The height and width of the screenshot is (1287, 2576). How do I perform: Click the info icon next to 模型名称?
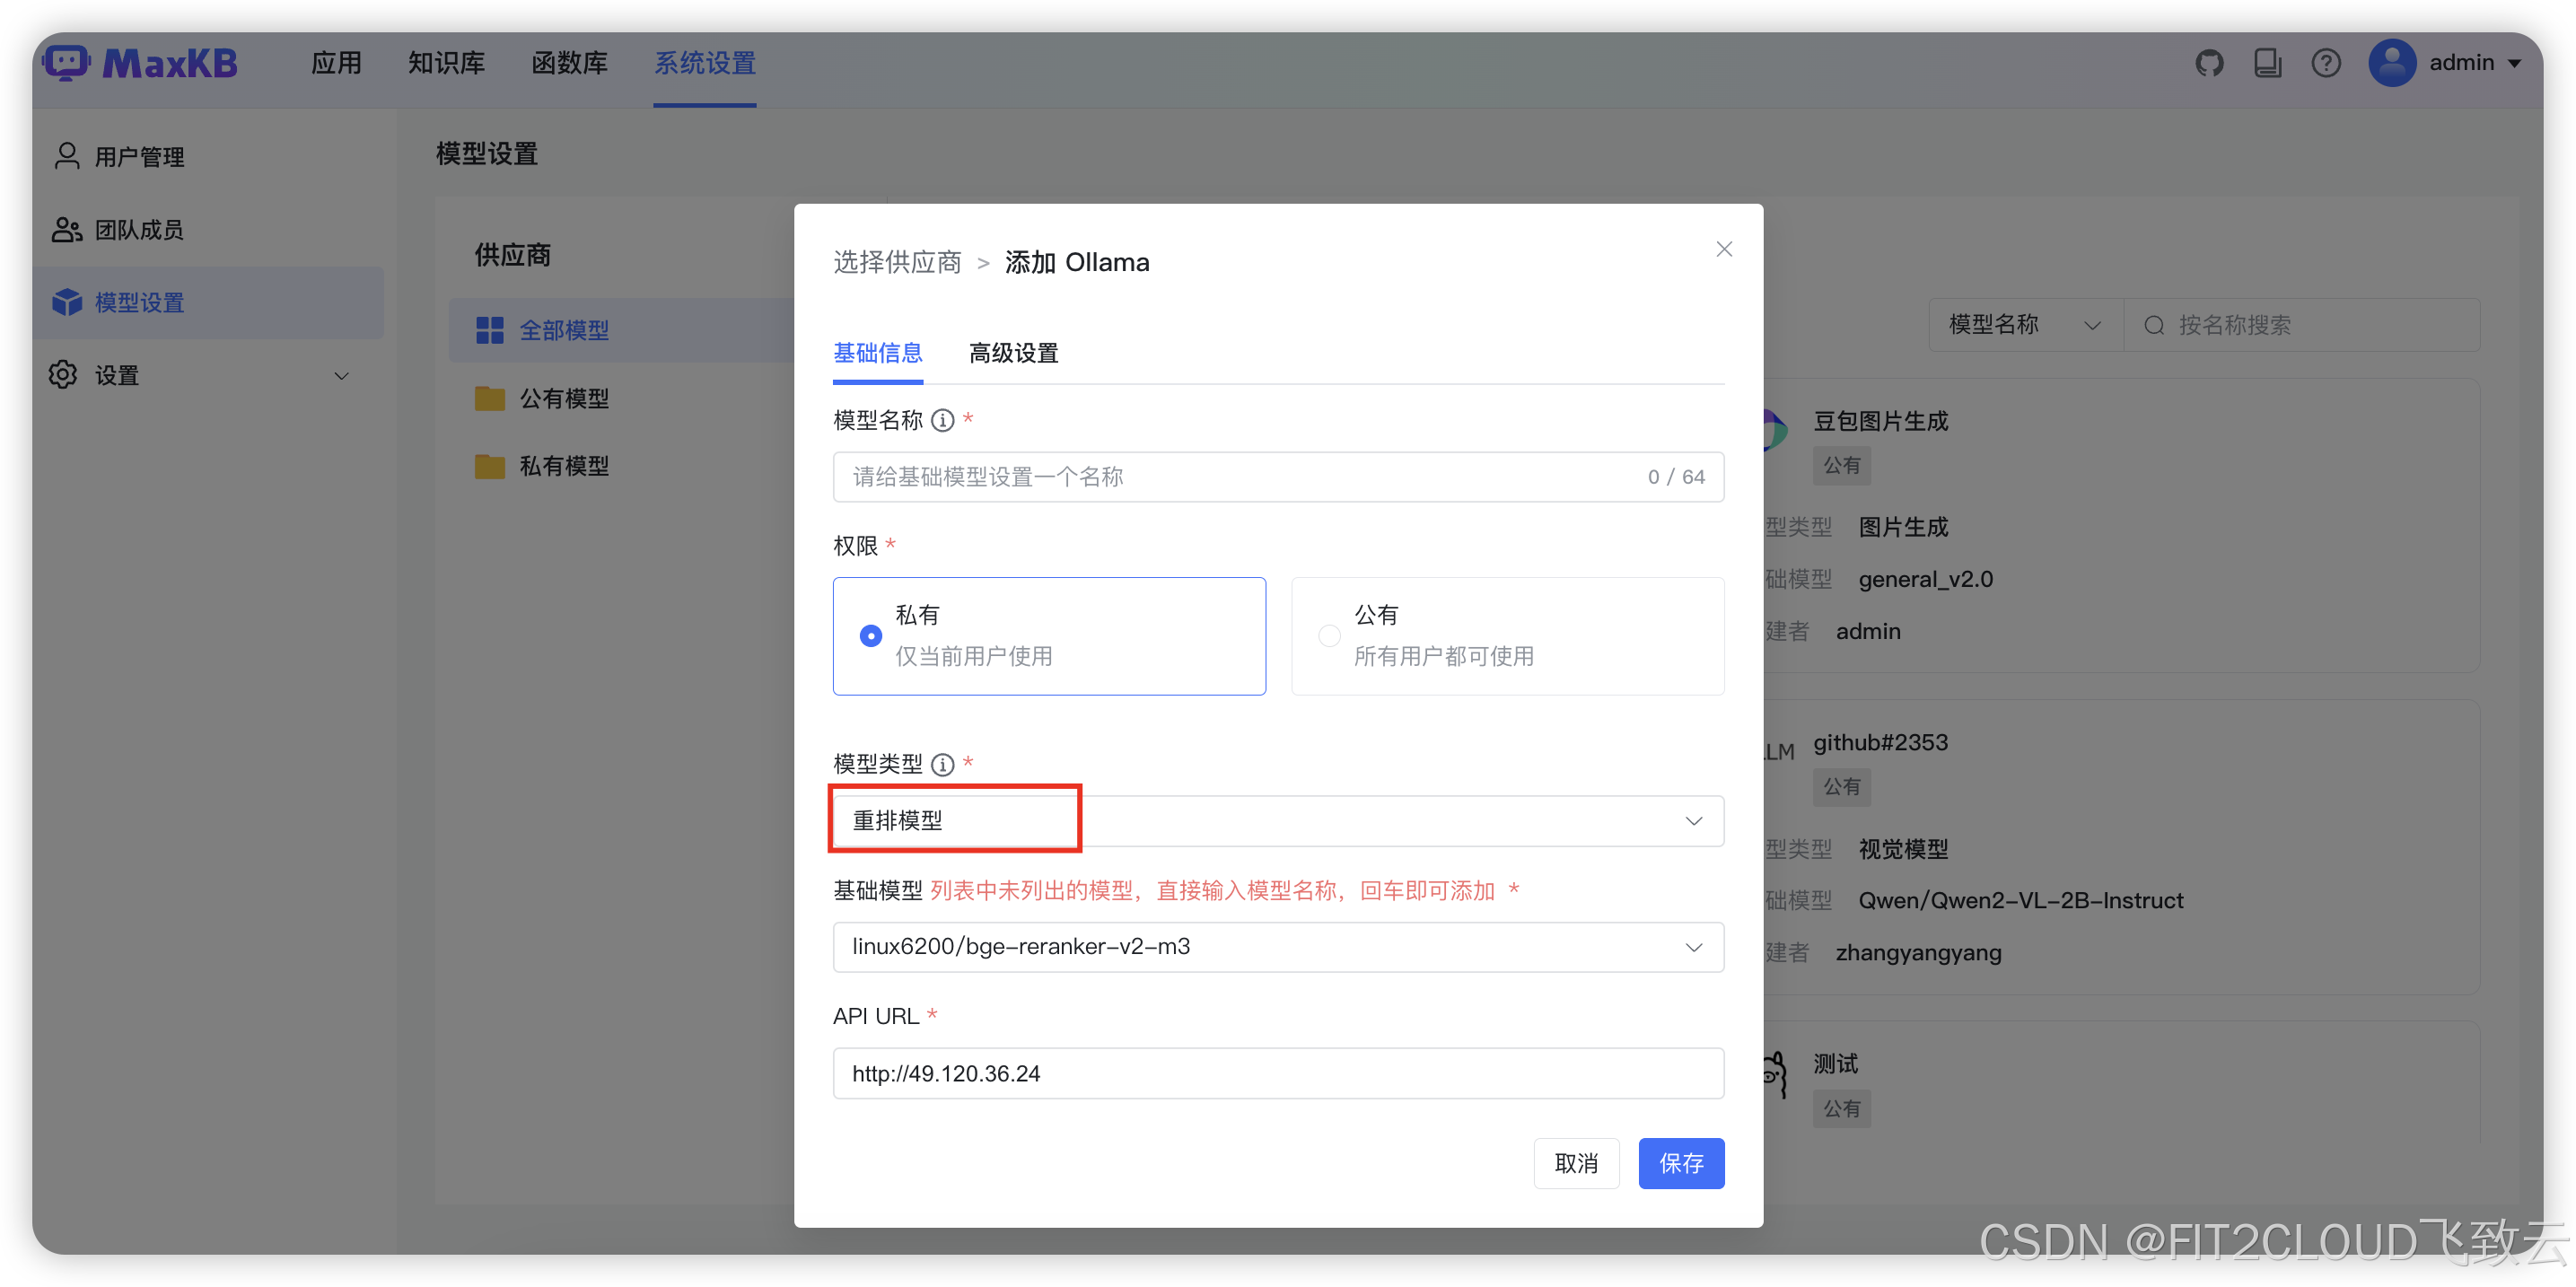click(942, 421)
